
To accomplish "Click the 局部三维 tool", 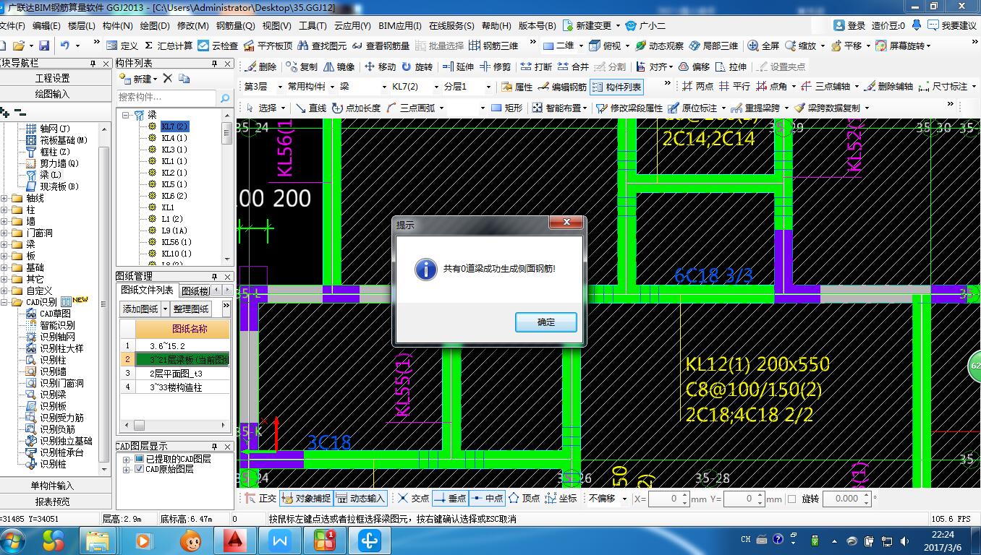I will [x=713, y=46].
